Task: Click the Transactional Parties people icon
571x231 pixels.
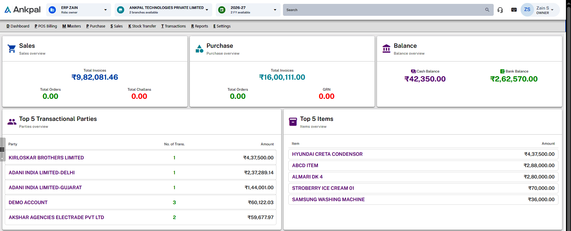Action: pyautogui.click(x=12, y=122)
